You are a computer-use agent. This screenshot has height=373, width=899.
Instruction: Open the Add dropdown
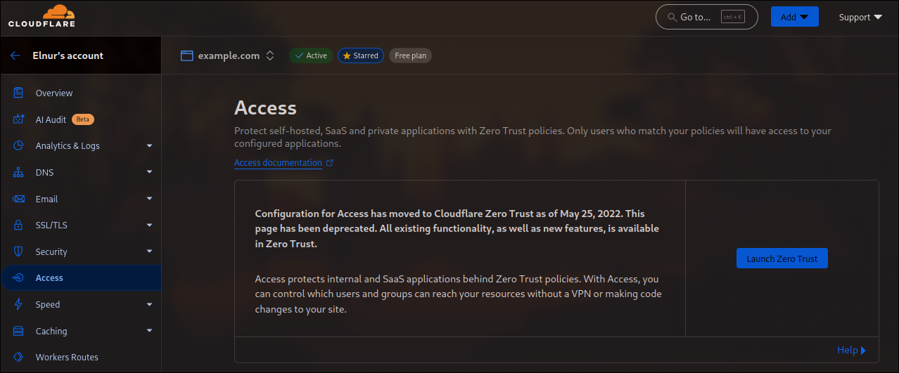(794, 17)
